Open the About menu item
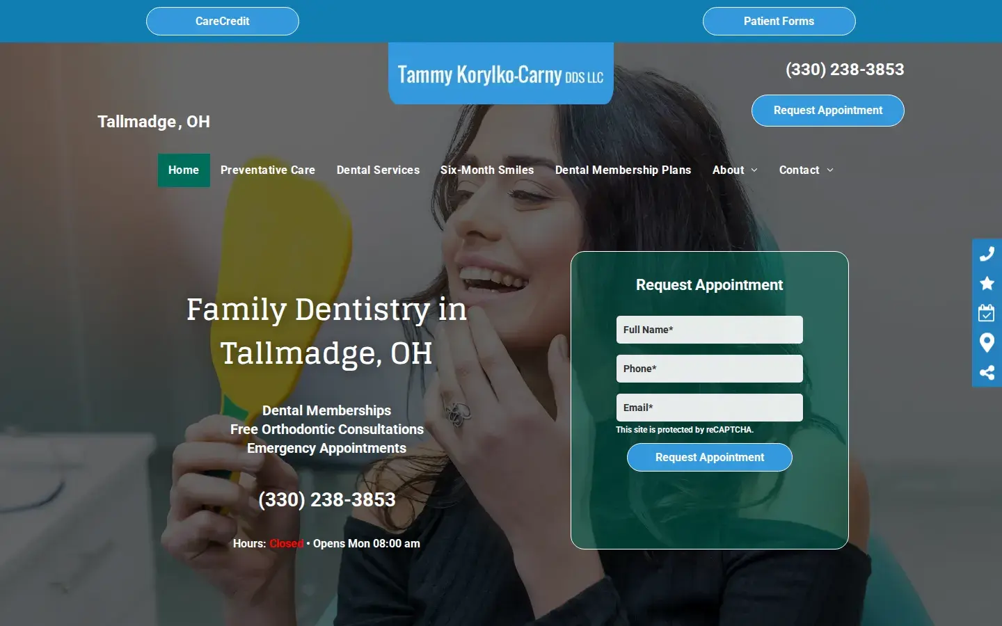1002x626 pixels. coord(728,170)
